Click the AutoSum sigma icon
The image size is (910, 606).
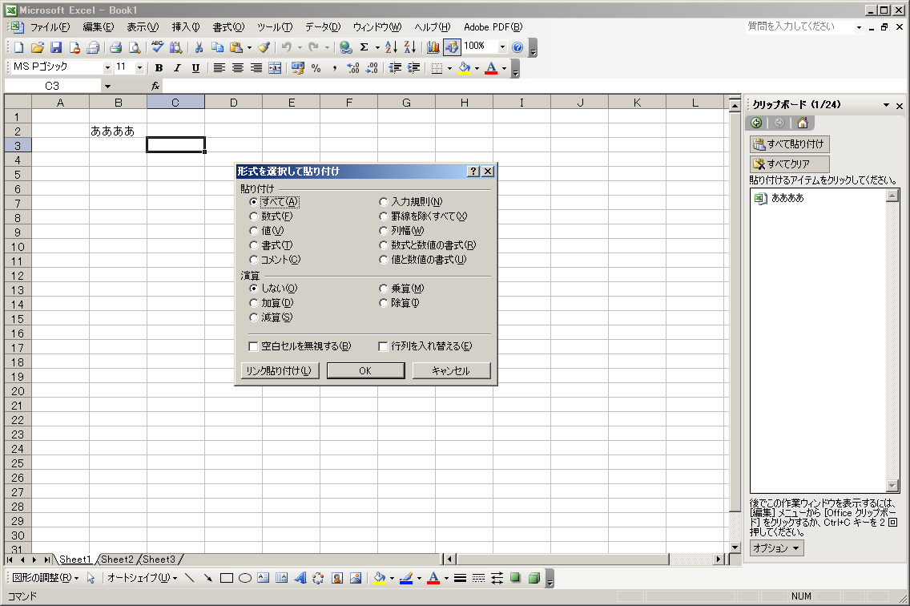tap(364, 47)
